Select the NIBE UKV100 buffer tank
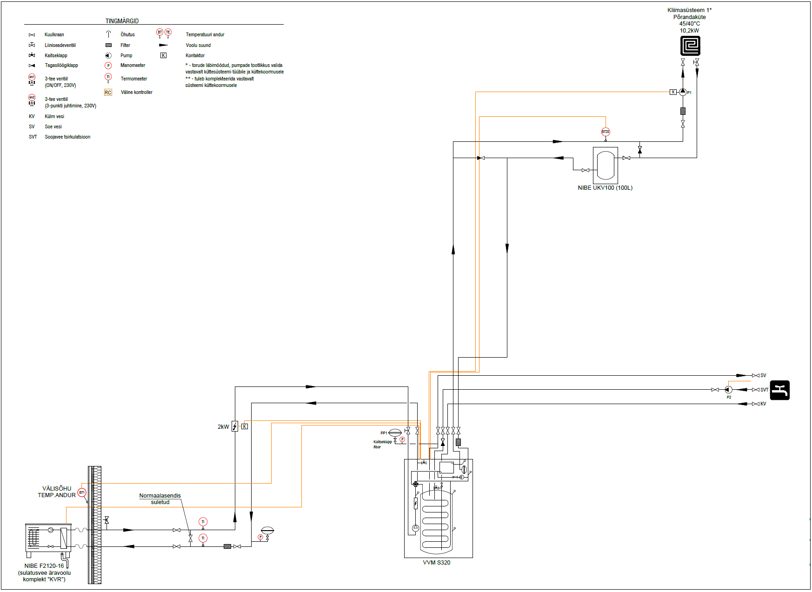 [x=606, y=166]
